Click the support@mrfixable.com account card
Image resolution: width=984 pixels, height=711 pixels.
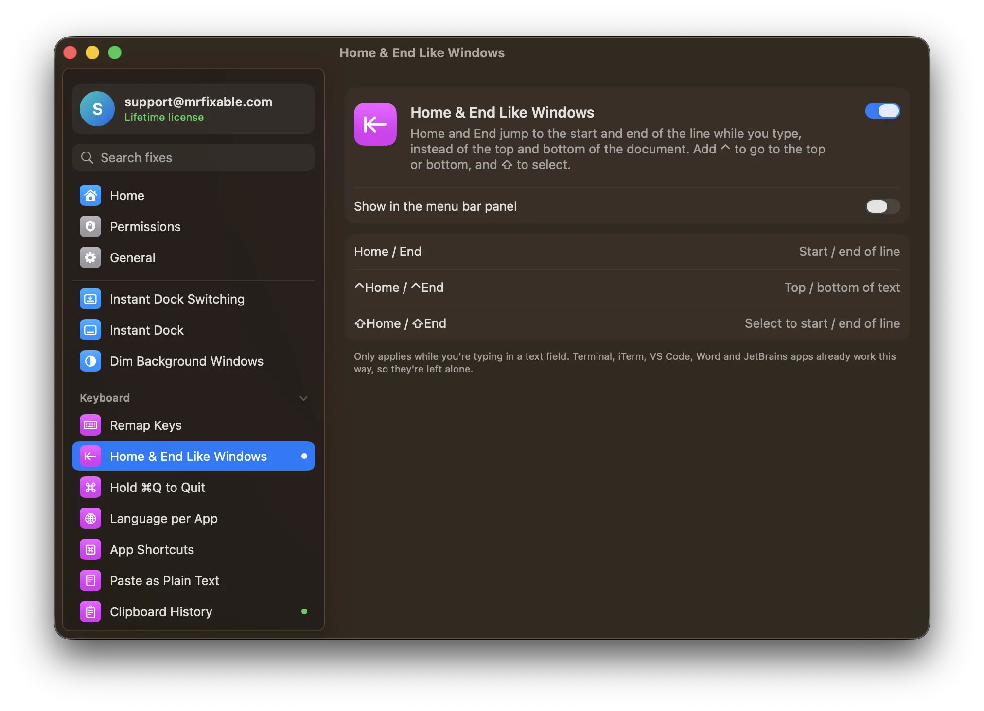click(193, 109)
